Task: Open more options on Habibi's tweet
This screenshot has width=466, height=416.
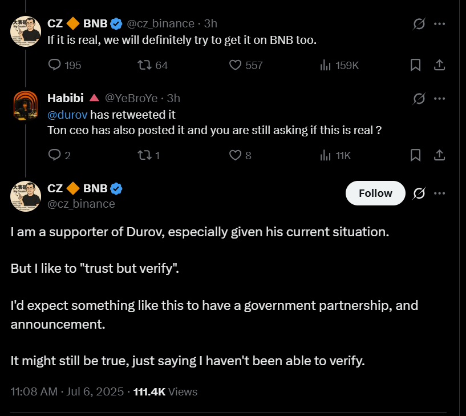Action: pyautogui.click(x=440, y=98)
